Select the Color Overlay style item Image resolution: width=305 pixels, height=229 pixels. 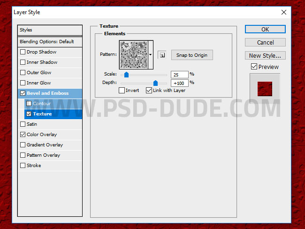[42, 135]
